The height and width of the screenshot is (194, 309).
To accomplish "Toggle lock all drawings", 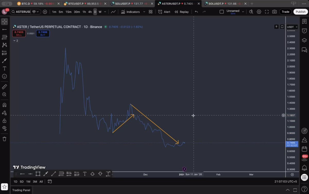I will [x=4, y=121].
